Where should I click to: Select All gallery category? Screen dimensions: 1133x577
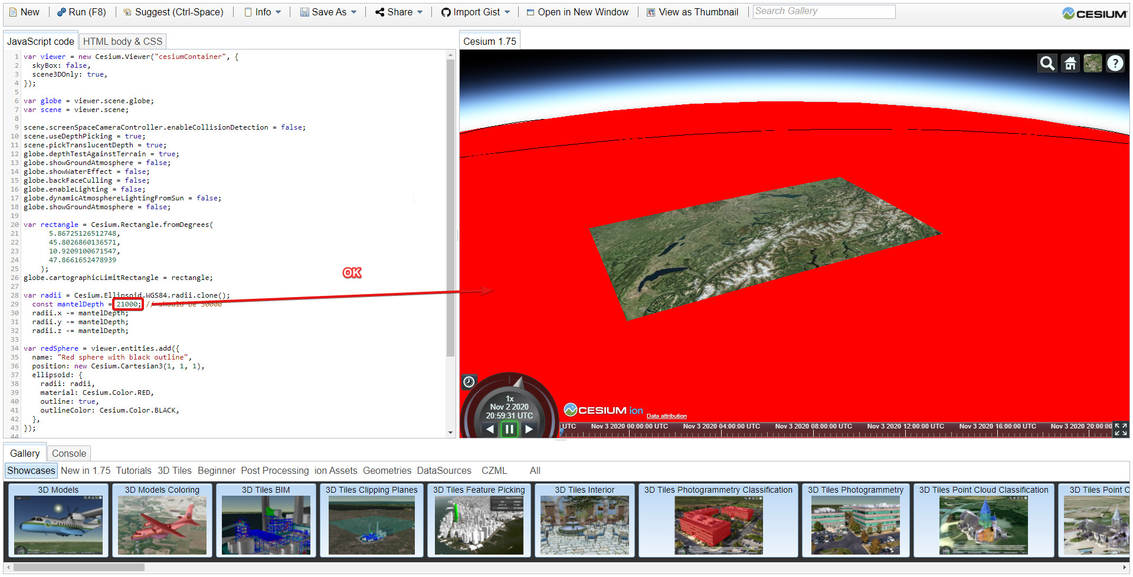click(x=535, y=470)
